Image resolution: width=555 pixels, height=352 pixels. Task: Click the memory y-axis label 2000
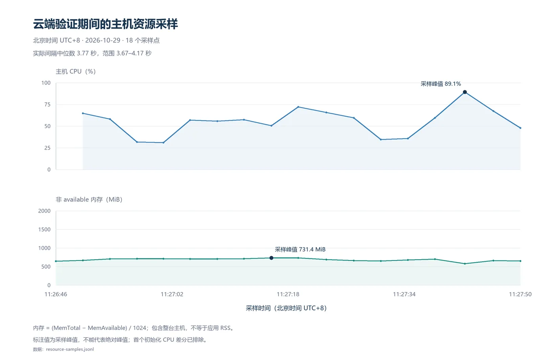coord(44,211)
